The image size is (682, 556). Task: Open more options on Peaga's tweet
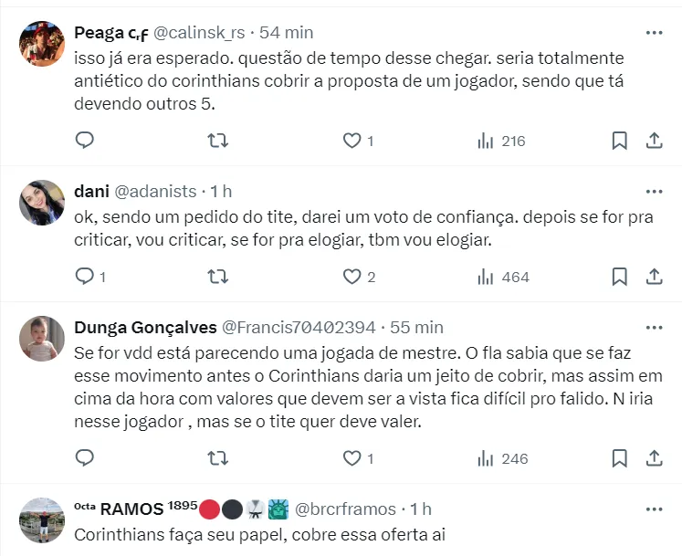[654, 32]
